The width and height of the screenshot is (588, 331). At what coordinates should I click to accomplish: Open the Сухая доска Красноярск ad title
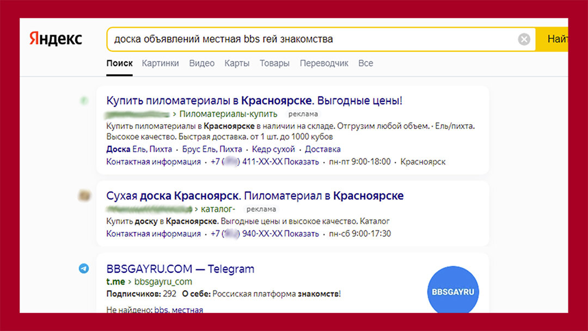click(x=255, y=195)
